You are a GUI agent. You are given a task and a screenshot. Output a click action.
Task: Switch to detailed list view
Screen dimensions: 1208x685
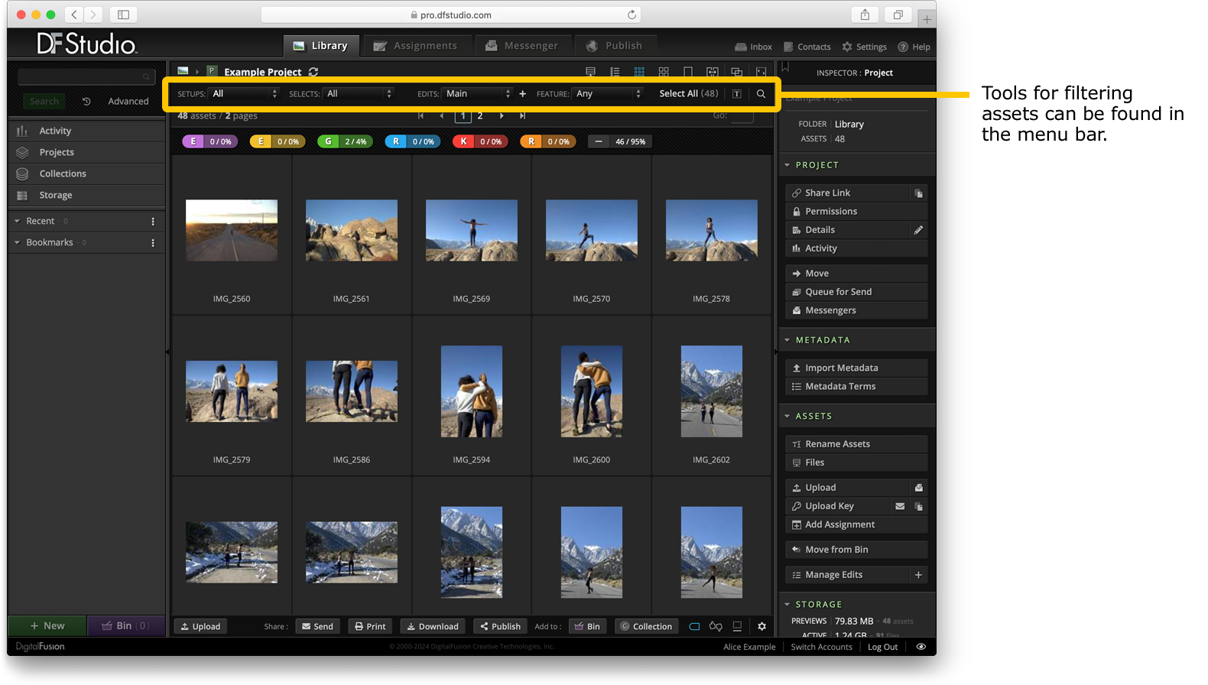coord(615,72)
